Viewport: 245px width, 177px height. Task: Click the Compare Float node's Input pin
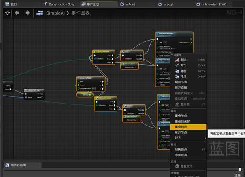tap(79, 85)
